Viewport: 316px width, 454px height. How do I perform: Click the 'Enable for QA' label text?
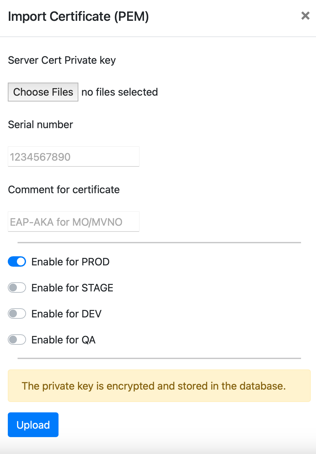tap(63, 340)
